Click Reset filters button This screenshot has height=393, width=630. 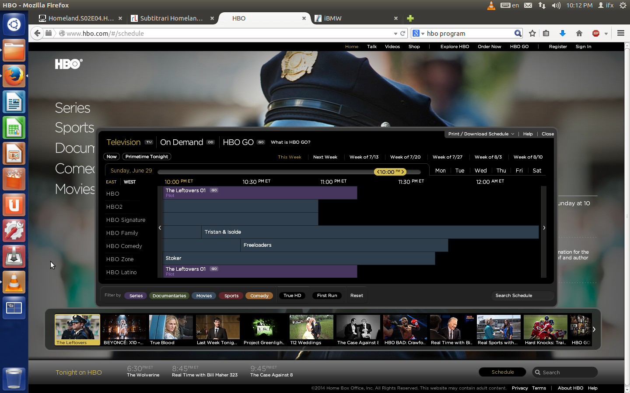click(357, 296)
